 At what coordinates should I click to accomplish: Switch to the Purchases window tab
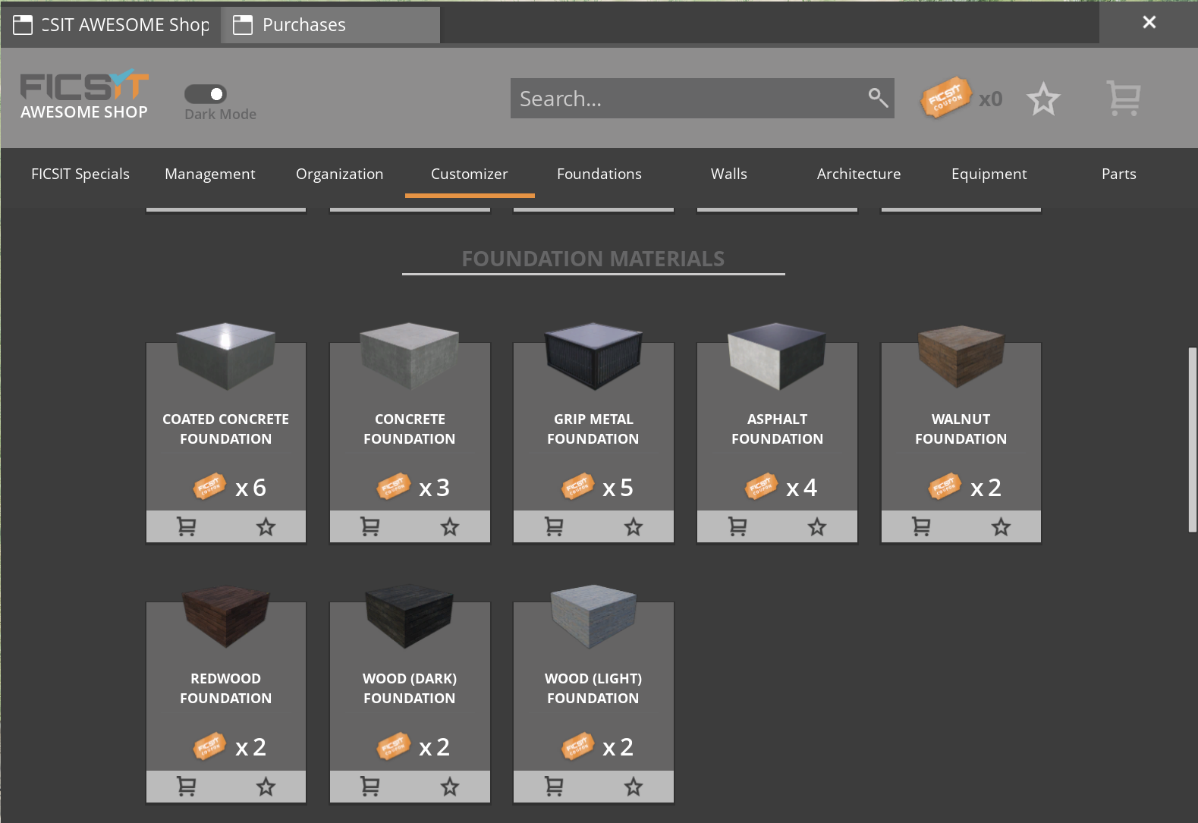click(x=331, y=25)
